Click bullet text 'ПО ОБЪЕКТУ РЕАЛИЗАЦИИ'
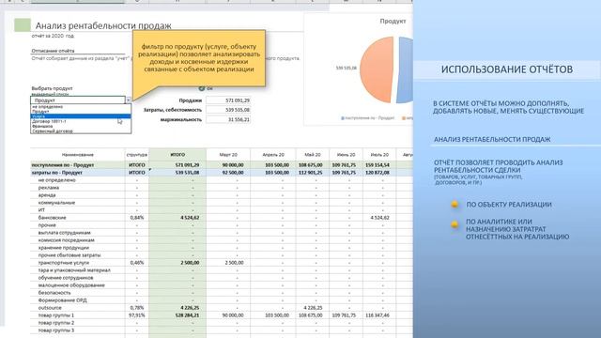The height and width of the screenshot is (338, 601). (x=509, y=205)
